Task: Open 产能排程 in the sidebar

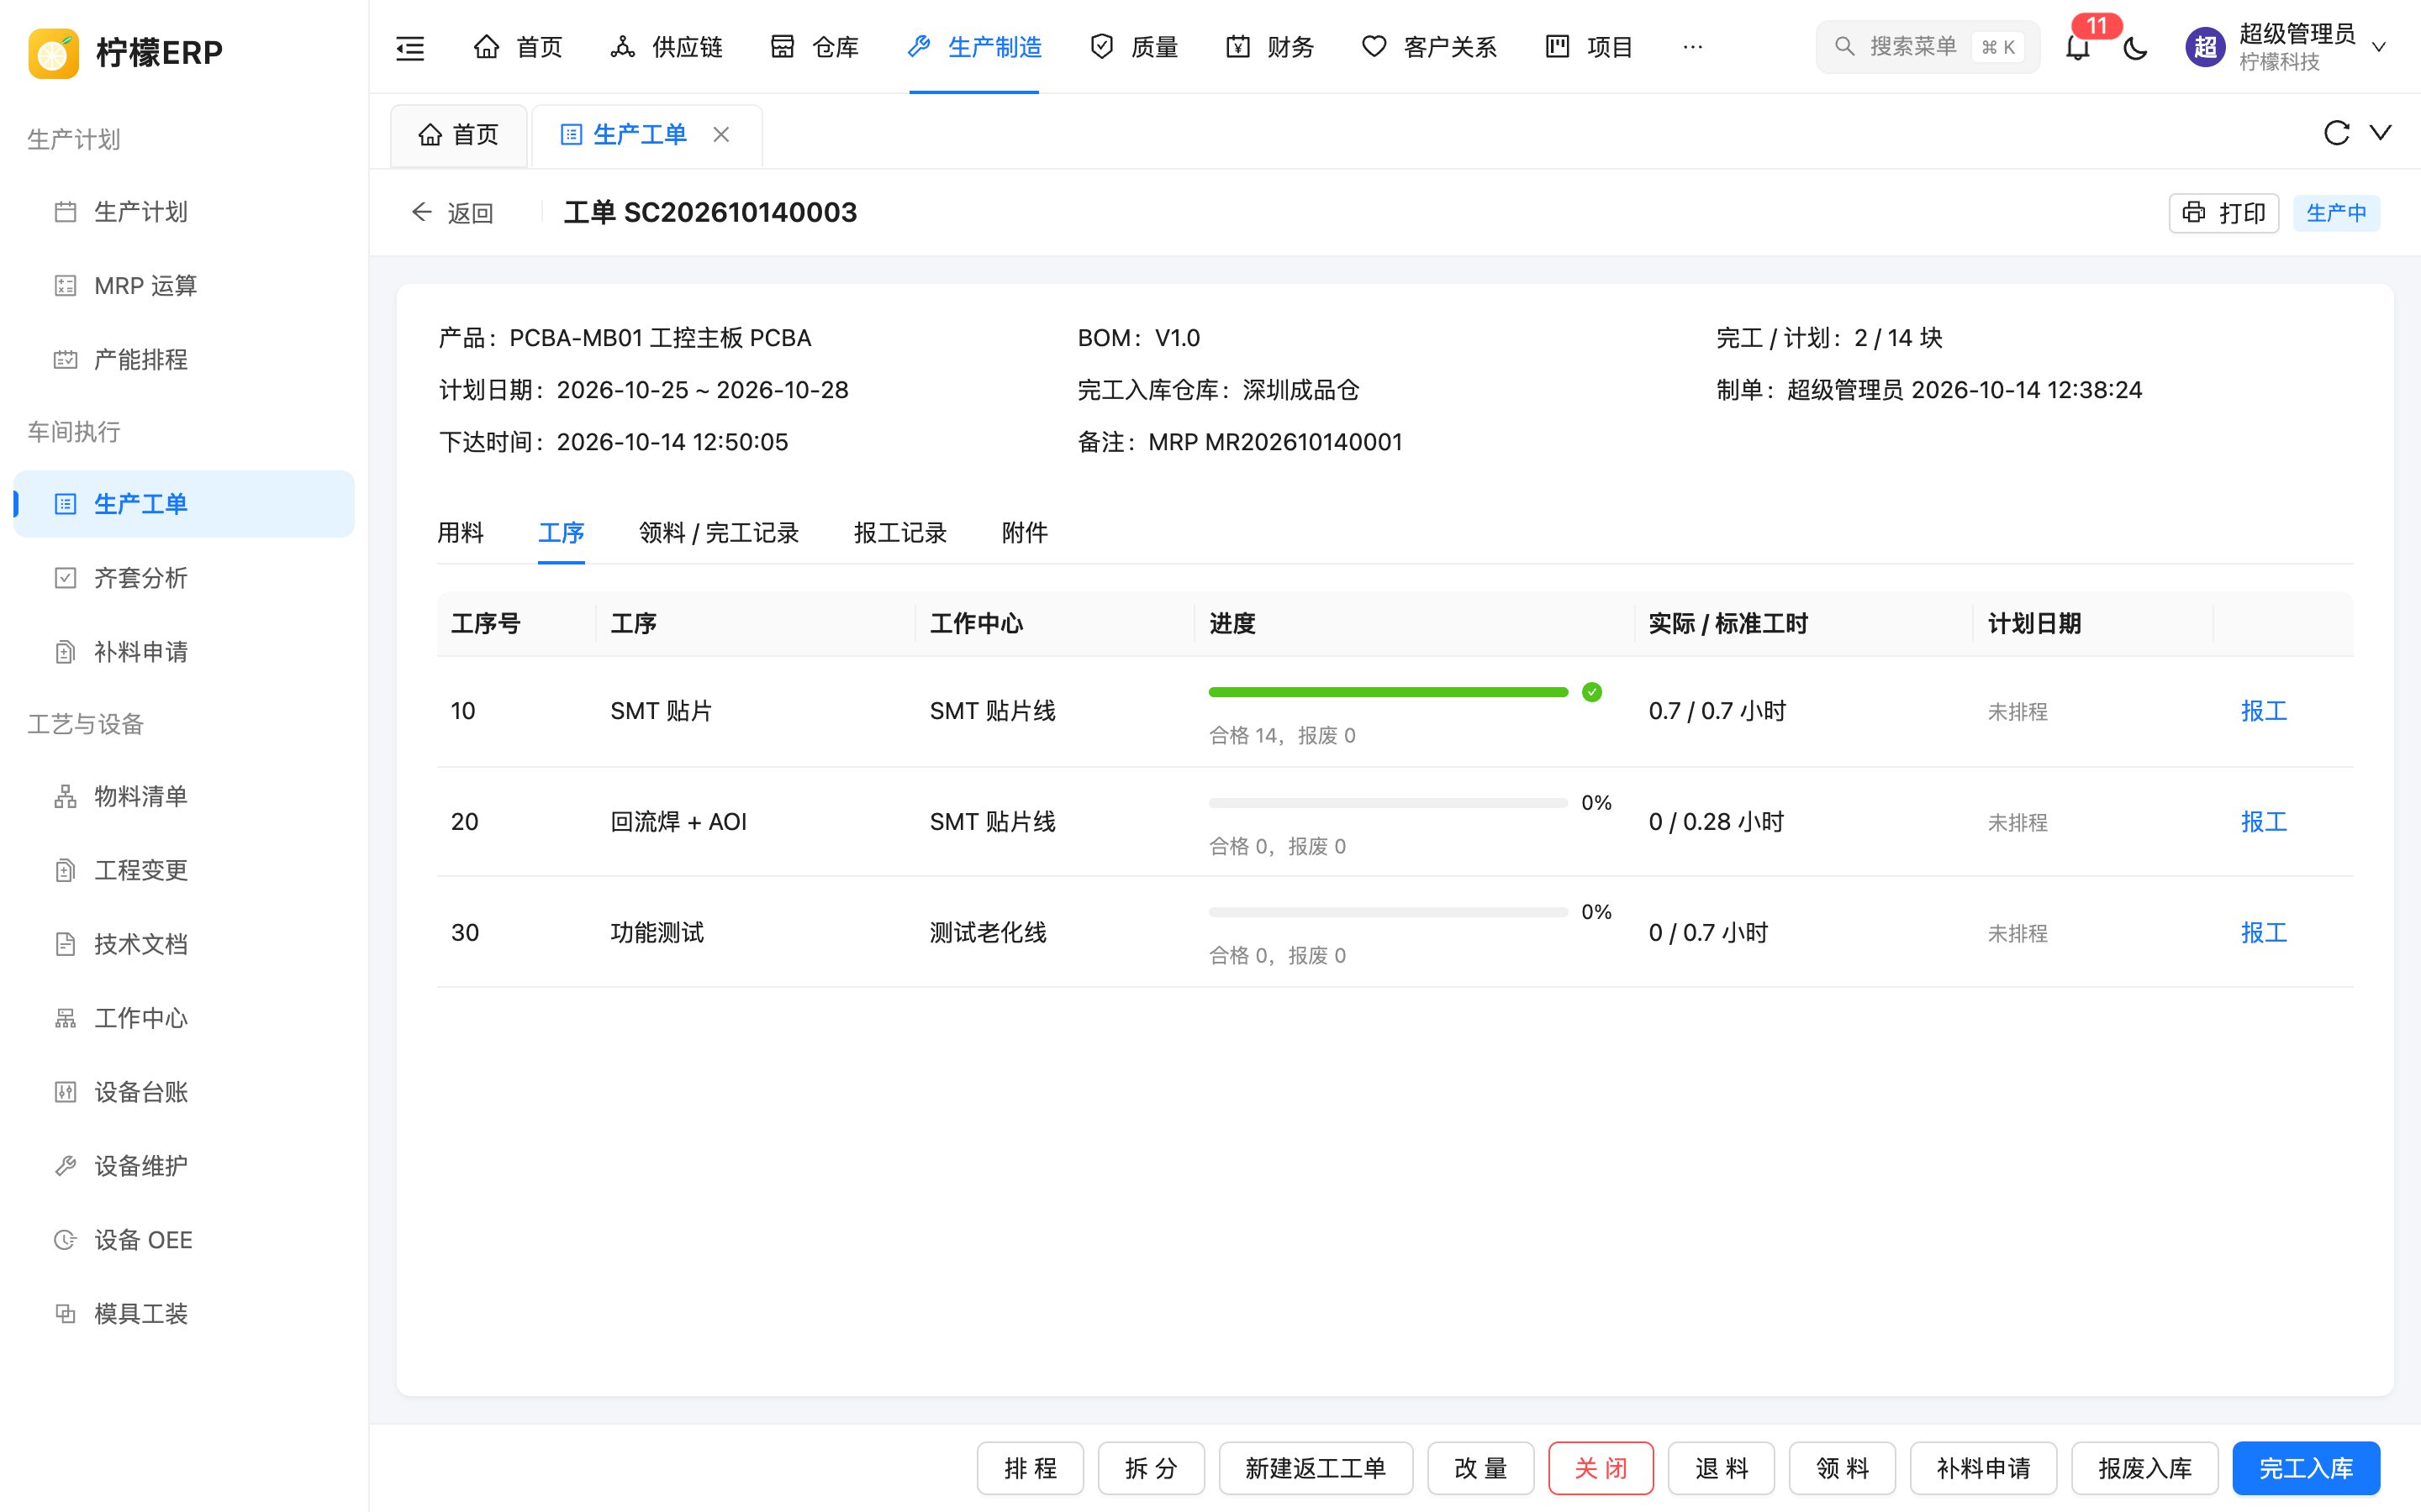Action: pyautogui.click(x=184, y=360)
